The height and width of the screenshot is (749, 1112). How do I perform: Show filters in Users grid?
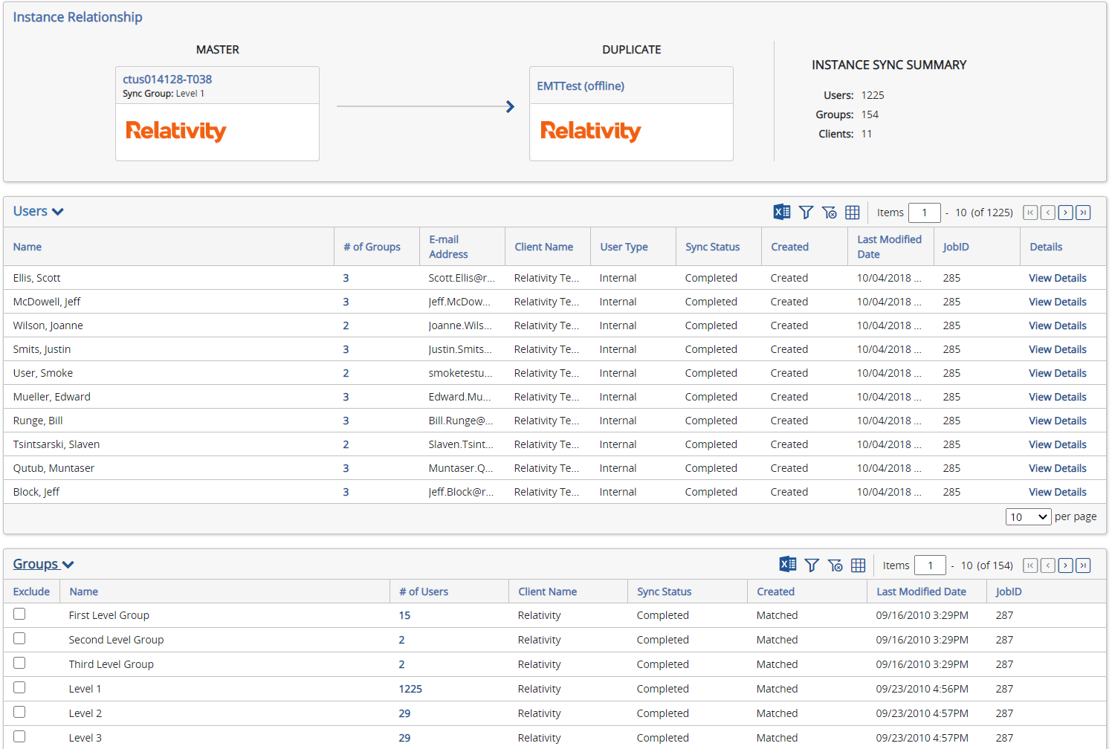pos(806,213)
